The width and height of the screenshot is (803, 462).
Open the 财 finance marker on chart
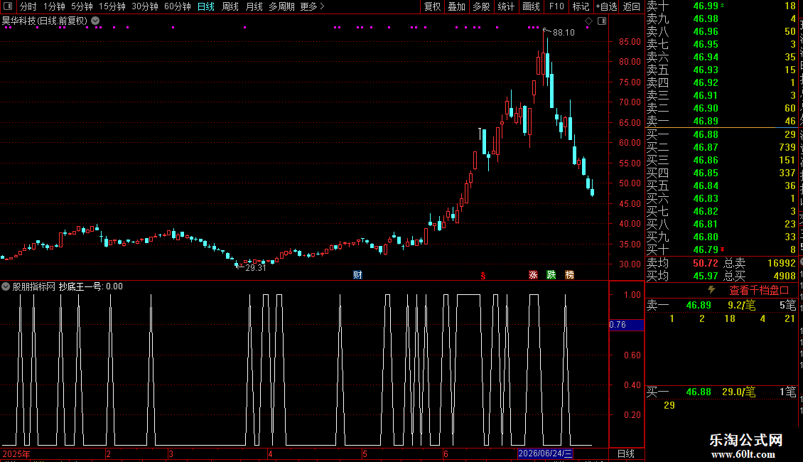[357, 275]
